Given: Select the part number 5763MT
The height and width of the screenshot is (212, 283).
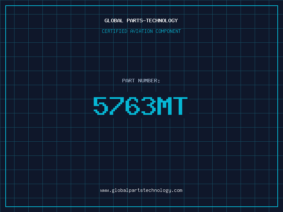Looking at the screenshot, I should coord(140,106).
